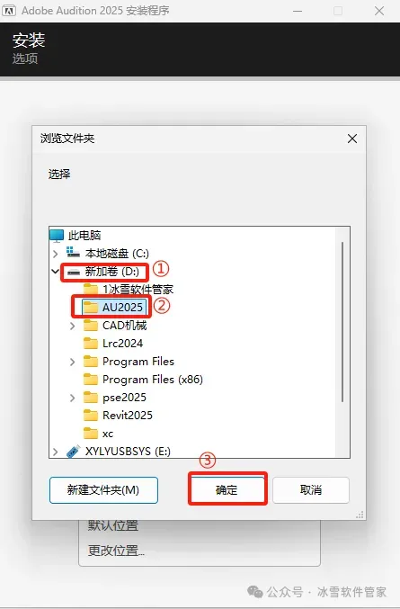The image size is (400, 609).
Task: Expand the Program Files folder node
Action: pyautogui.click(x=73, y=362)
